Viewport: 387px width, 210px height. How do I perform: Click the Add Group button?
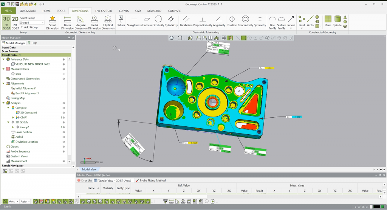[29, 27]
